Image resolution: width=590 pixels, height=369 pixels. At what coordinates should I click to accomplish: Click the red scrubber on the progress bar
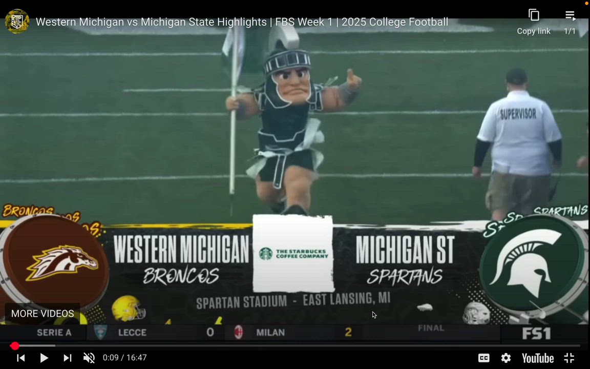click(14, 346)
